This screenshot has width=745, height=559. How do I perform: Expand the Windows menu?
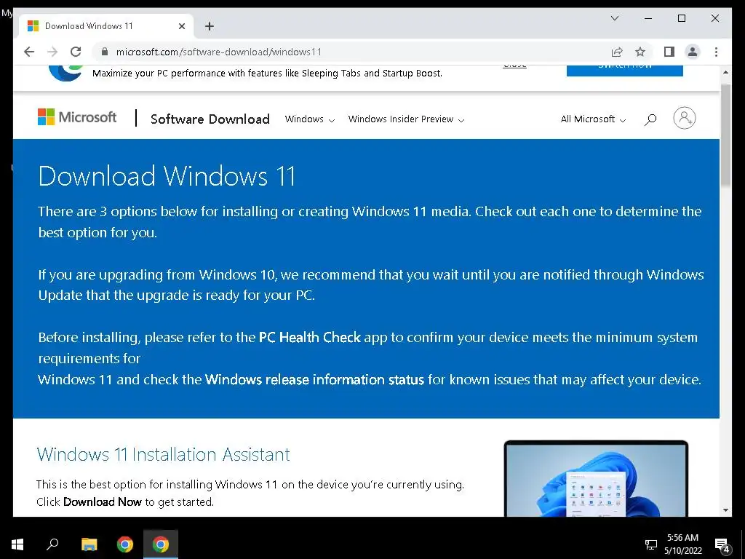pyautogui.click(x=310, y=119)
